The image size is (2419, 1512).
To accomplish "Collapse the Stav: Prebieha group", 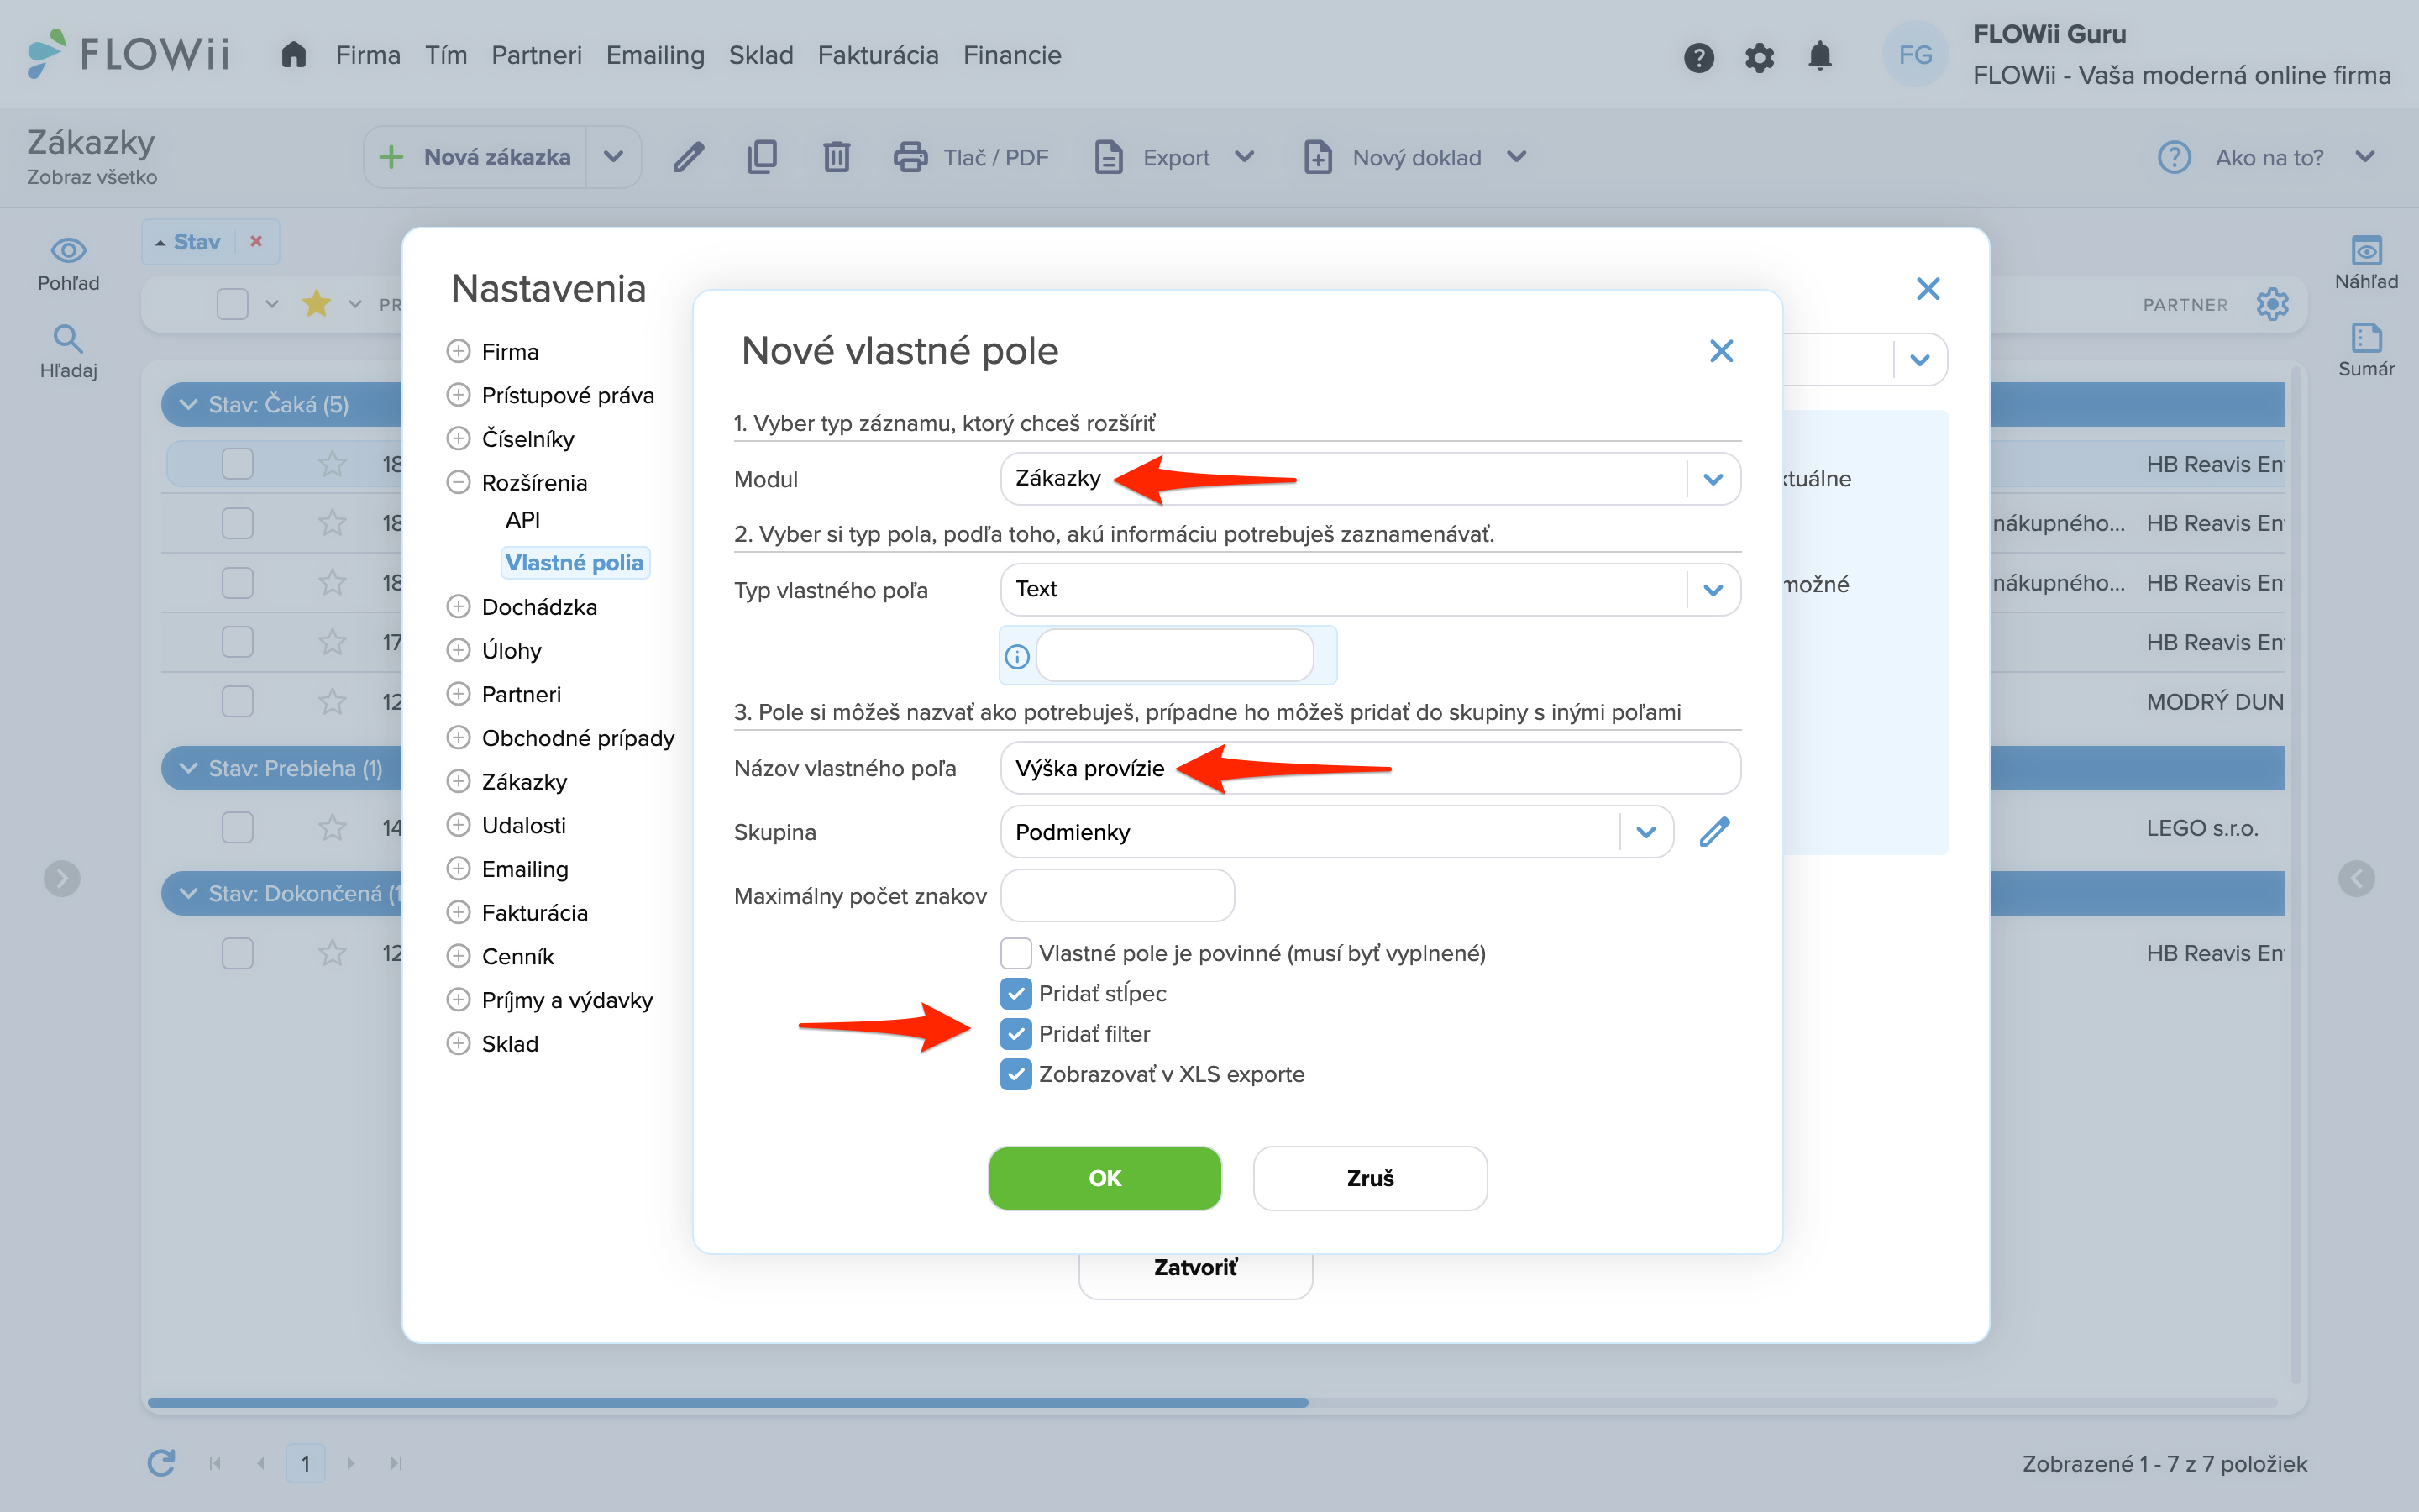I will pos(188,768).
